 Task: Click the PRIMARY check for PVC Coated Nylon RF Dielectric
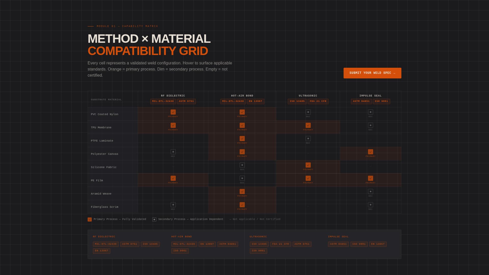click(x=173, y=112)
